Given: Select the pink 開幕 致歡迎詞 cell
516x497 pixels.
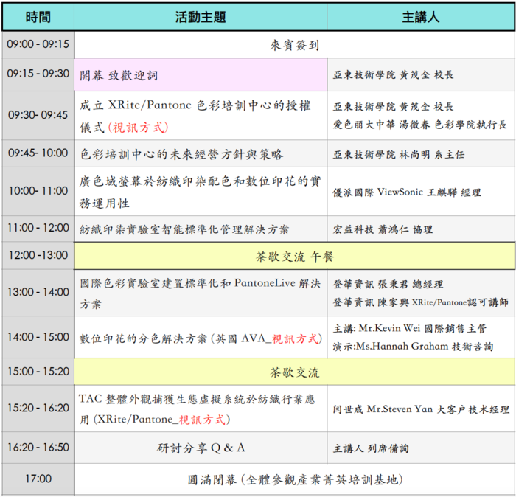Looking at the screenshot, I should coord(201,75).
